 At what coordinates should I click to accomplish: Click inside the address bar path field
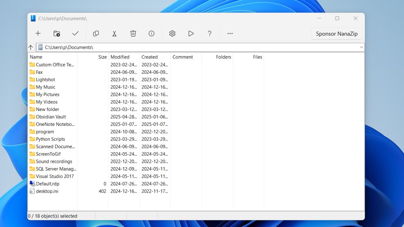click(158, 47)
